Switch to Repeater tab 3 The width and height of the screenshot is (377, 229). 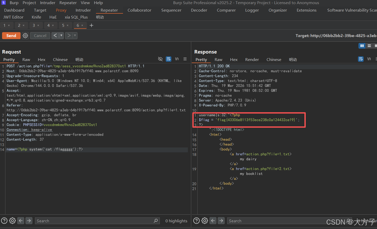coord(34,25)
